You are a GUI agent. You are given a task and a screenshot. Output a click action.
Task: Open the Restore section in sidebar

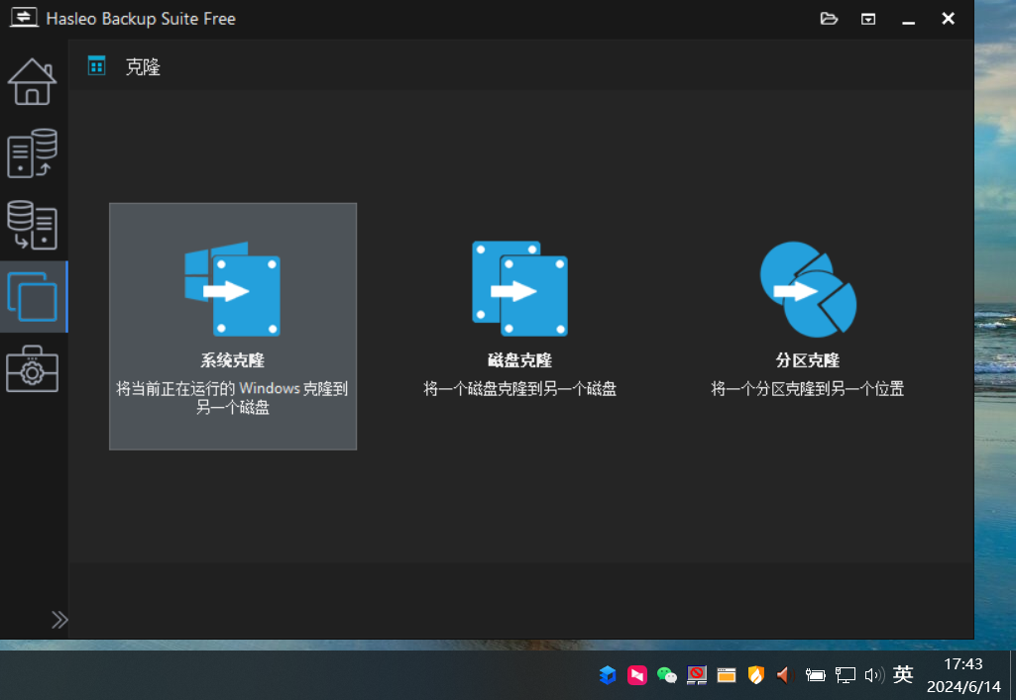pyautogui.click(x=33, y=225)
